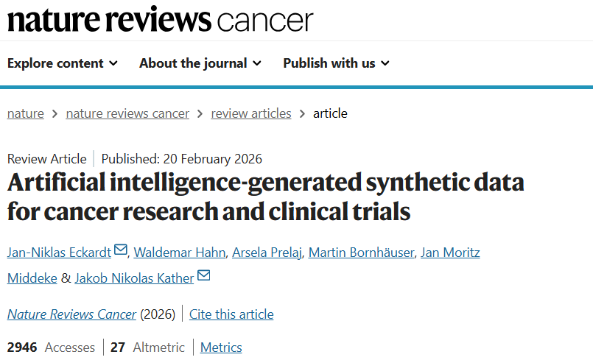Image resolution: width=593 pixels, height=360 pixels.
Task: Expand the Explore content menu
Action: 63,63
